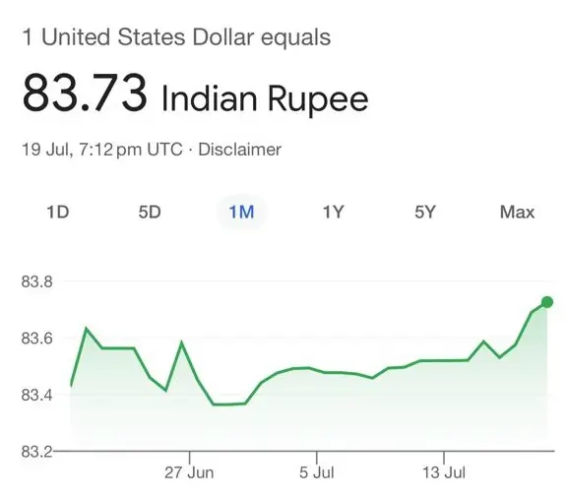The image size is (567, 499).
Task: Open the Disclaimer link
Action: 240,150
